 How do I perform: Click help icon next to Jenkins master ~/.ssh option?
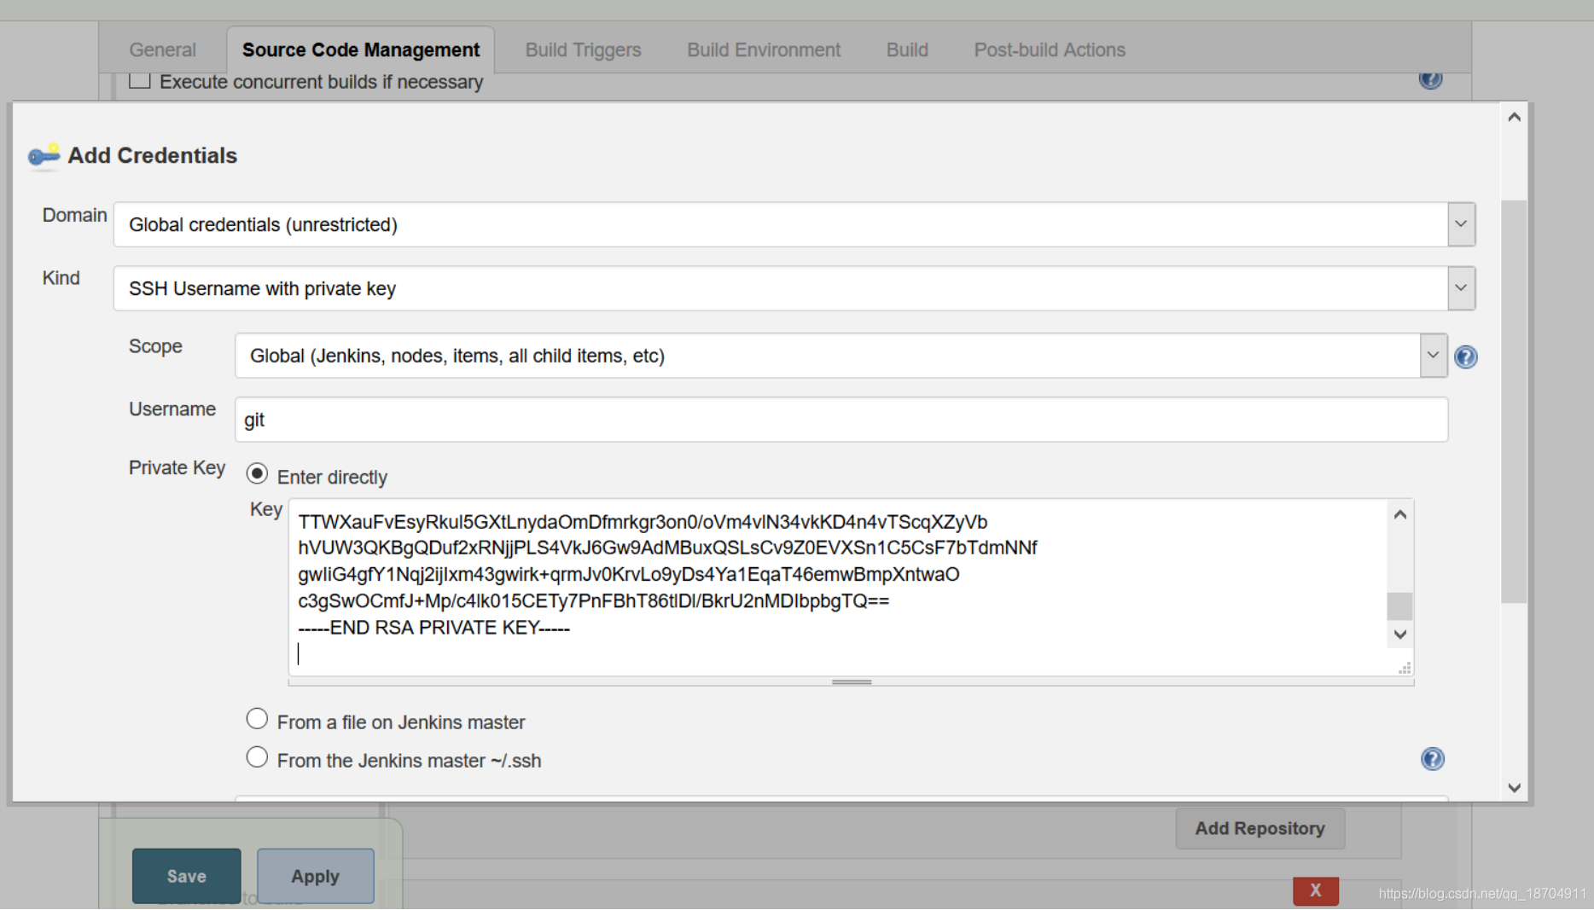pyautogui.click(x=1432, y=758)
